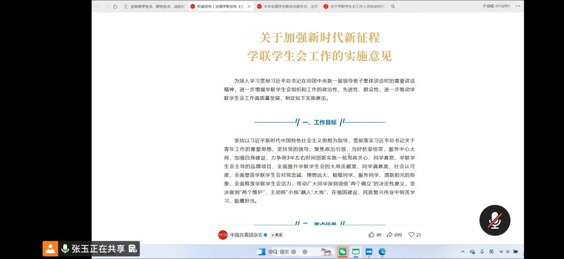Click the search icon in tab bar
Image resolution: width=564 pixels, height=259 pixels.
[393, 7]
